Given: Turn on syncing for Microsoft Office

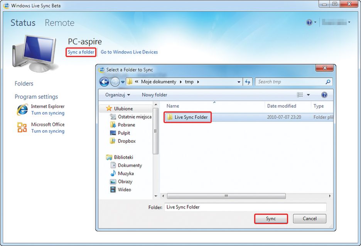Looking at the screenshot, I should [48, 131].
